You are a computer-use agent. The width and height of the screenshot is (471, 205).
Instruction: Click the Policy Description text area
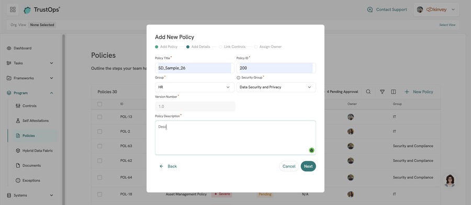pyautogui.click(x=235, y=138)
